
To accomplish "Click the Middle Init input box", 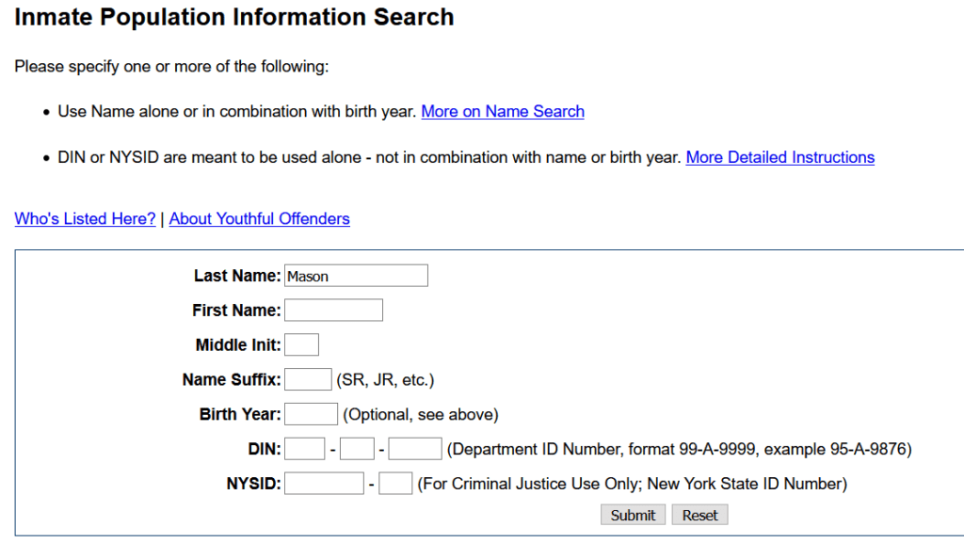I will click(x=301, y=344).
